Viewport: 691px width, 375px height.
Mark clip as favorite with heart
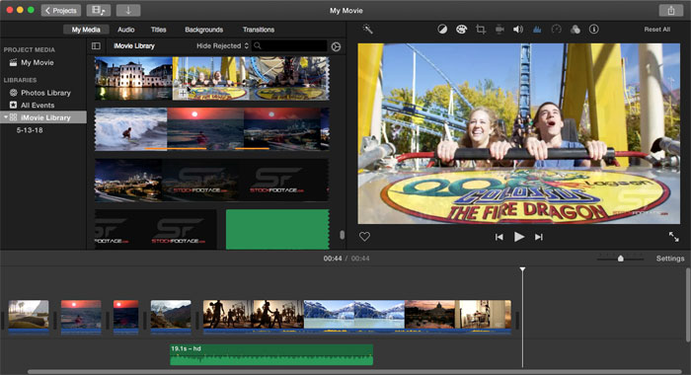pyautogui.click(x=364, y=237)
